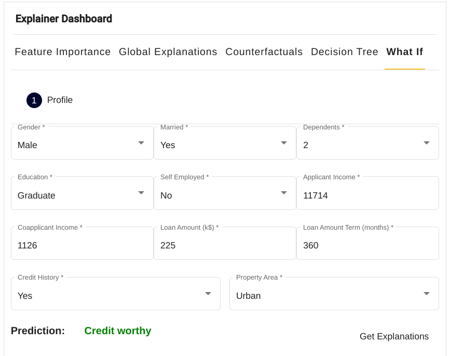Click the Profile step label
Image resolution: width=450 pixels, height=356 pixels.
(x=60, y=100)
